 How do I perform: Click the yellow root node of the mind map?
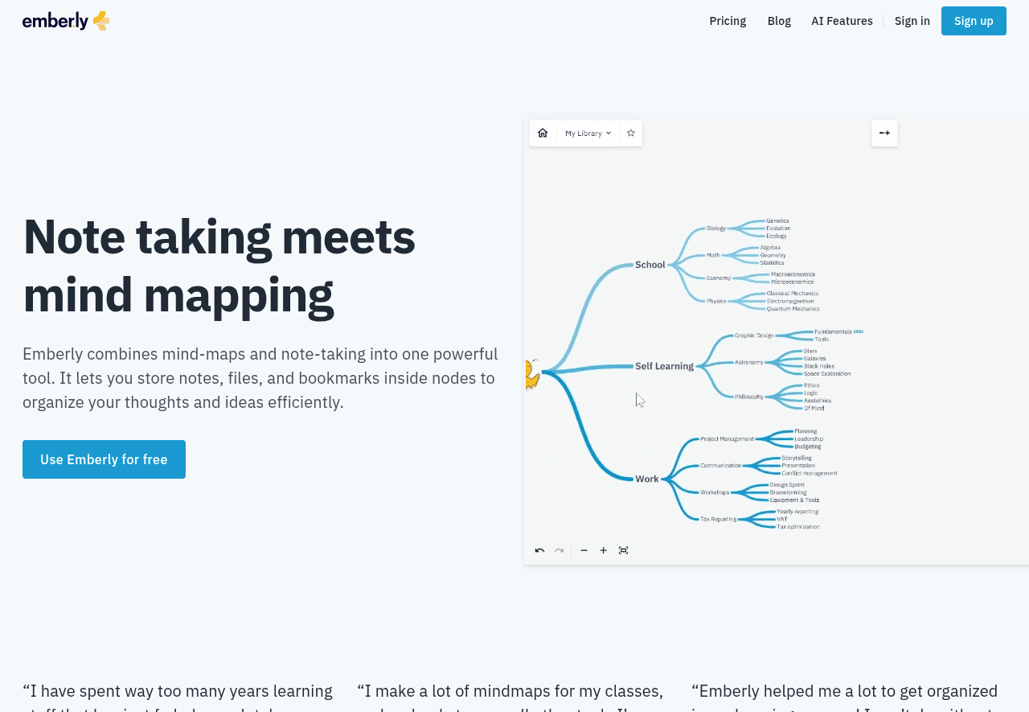tap(531, 375)
